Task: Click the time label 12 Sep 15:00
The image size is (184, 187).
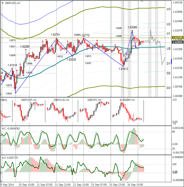Action: coord(81,185)
